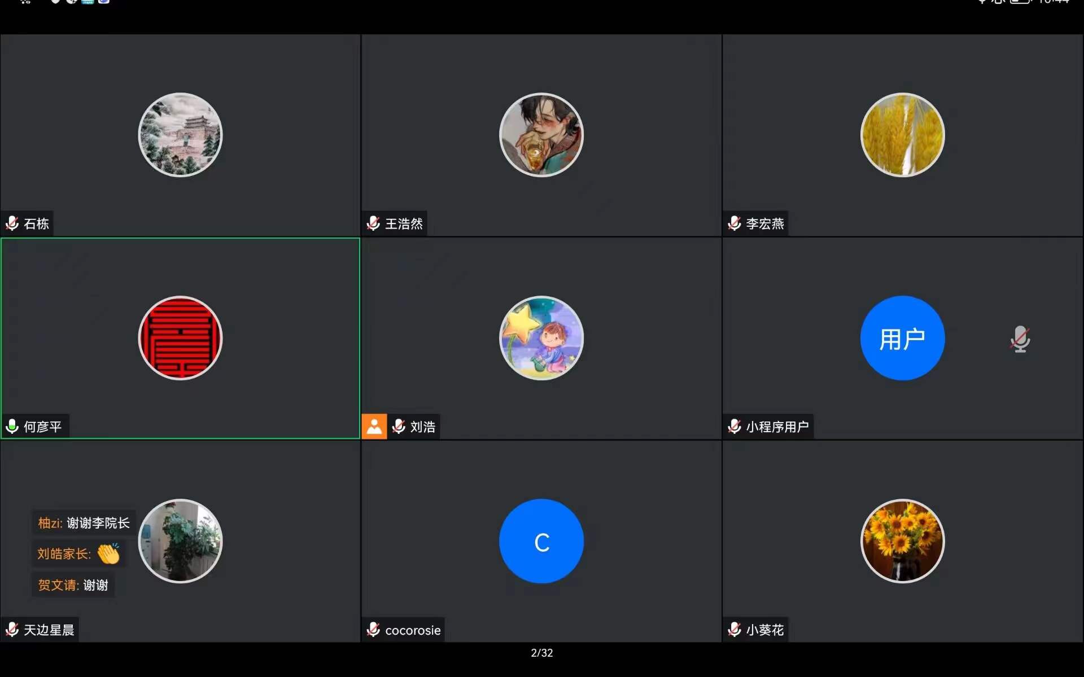Open chat message from 柚zi

pos(84,523)
